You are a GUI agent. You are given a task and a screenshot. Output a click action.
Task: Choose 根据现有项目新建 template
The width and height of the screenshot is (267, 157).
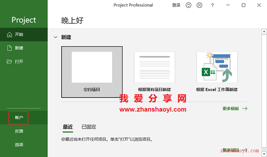(x=154, y=72)
